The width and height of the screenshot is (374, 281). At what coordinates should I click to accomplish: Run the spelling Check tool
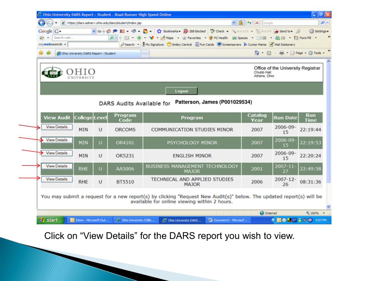218,31
